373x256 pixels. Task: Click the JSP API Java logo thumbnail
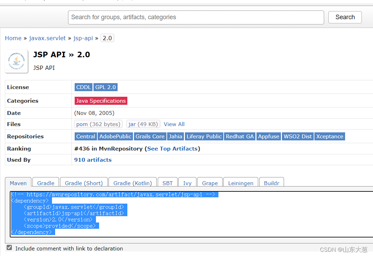16,61
